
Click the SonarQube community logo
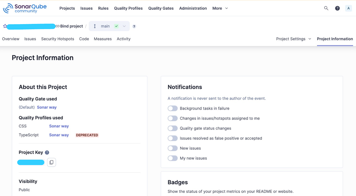(25, 8)
